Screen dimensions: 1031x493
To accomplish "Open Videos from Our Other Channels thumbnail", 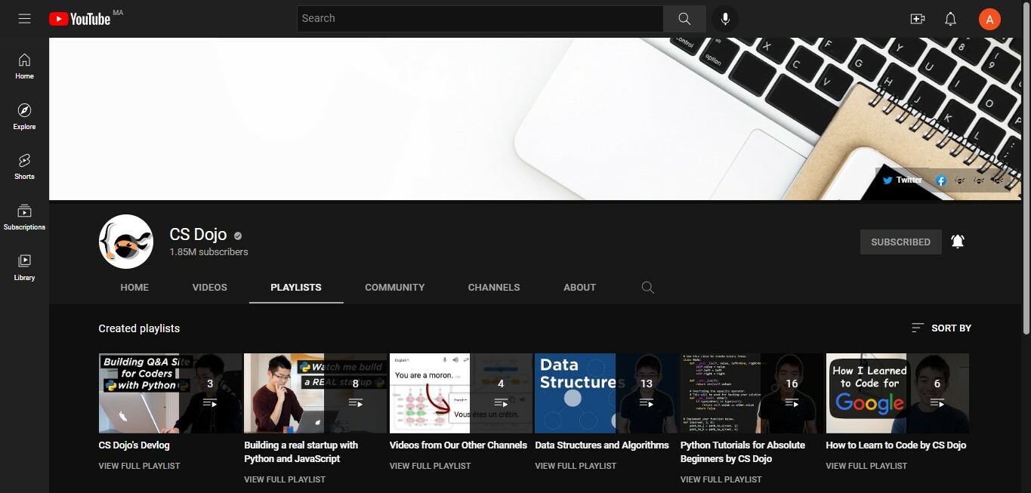I will tap(461, 393).
